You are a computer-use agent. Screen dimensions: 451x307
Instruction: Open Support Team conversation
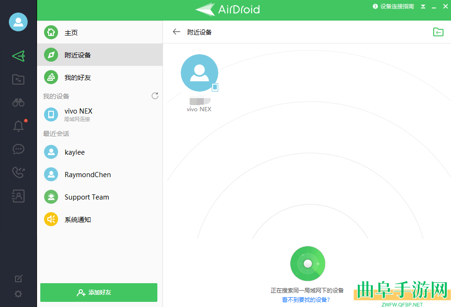[100, 197]
